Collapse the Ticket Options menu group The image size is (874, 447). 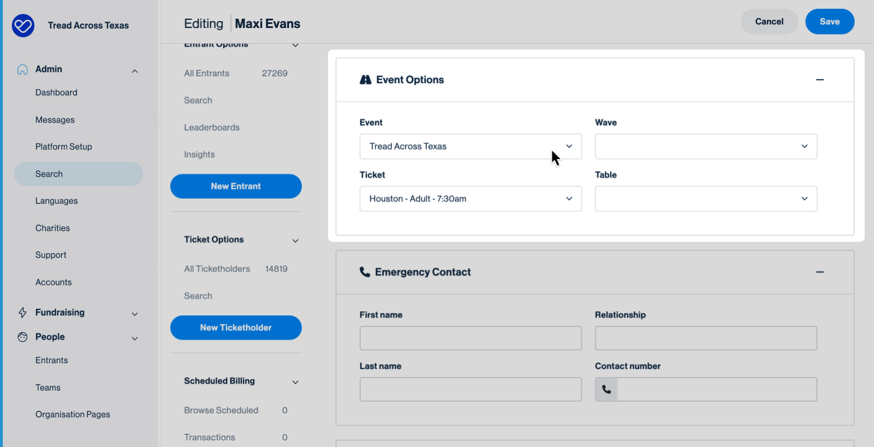pyautogui.click(x=295, y=240)
